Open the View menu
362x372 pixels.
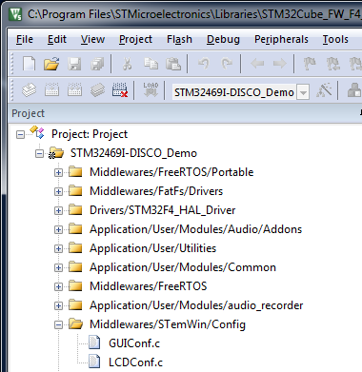[x=92, y=39]
